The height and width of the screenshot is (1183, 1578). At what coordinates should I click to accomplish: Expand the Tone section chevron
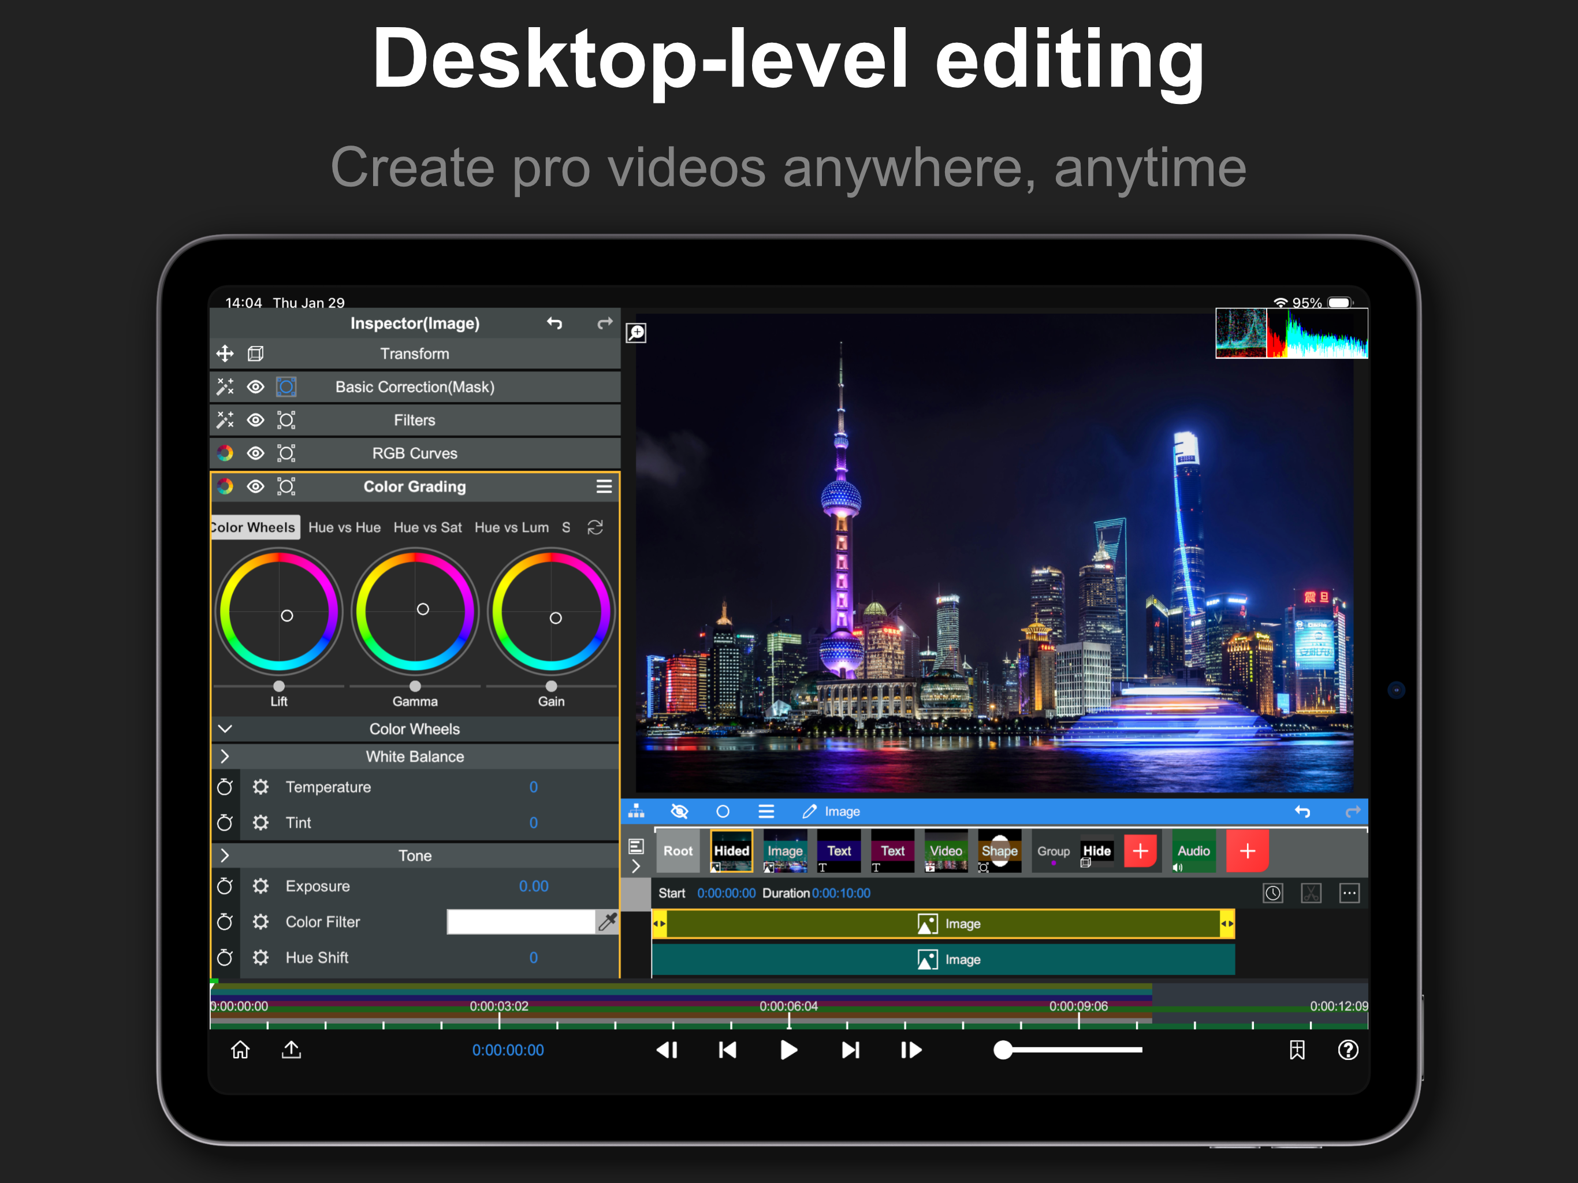click(225, 855)
